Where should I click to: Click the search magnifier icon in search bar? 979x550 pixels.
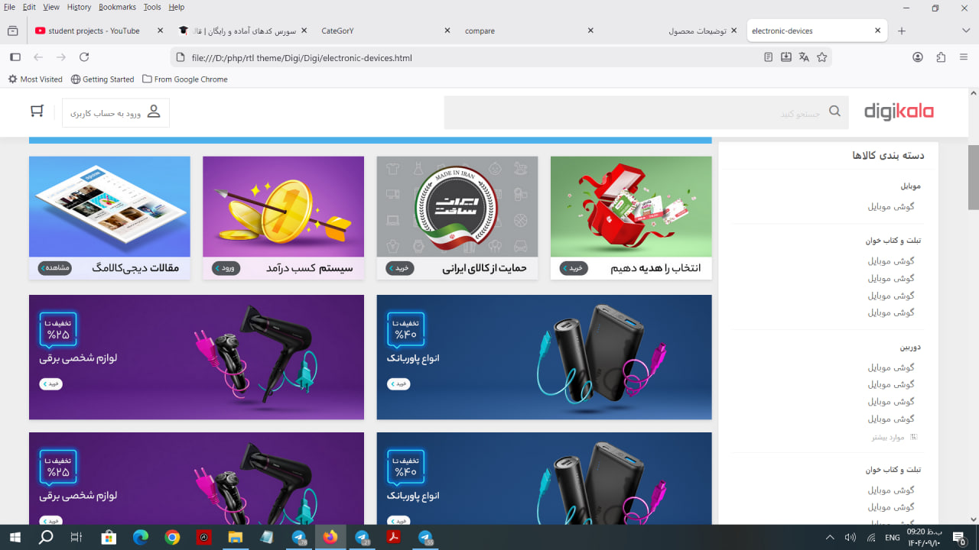pyautogui.click(x=834, y=112)
